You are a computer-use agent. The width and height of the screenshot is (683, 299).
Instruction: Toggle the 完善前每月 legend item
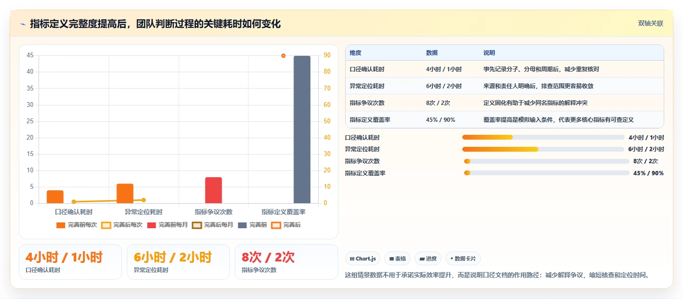(x=167, y=225)
